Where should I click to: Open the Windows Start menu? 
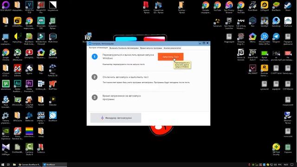3,165
